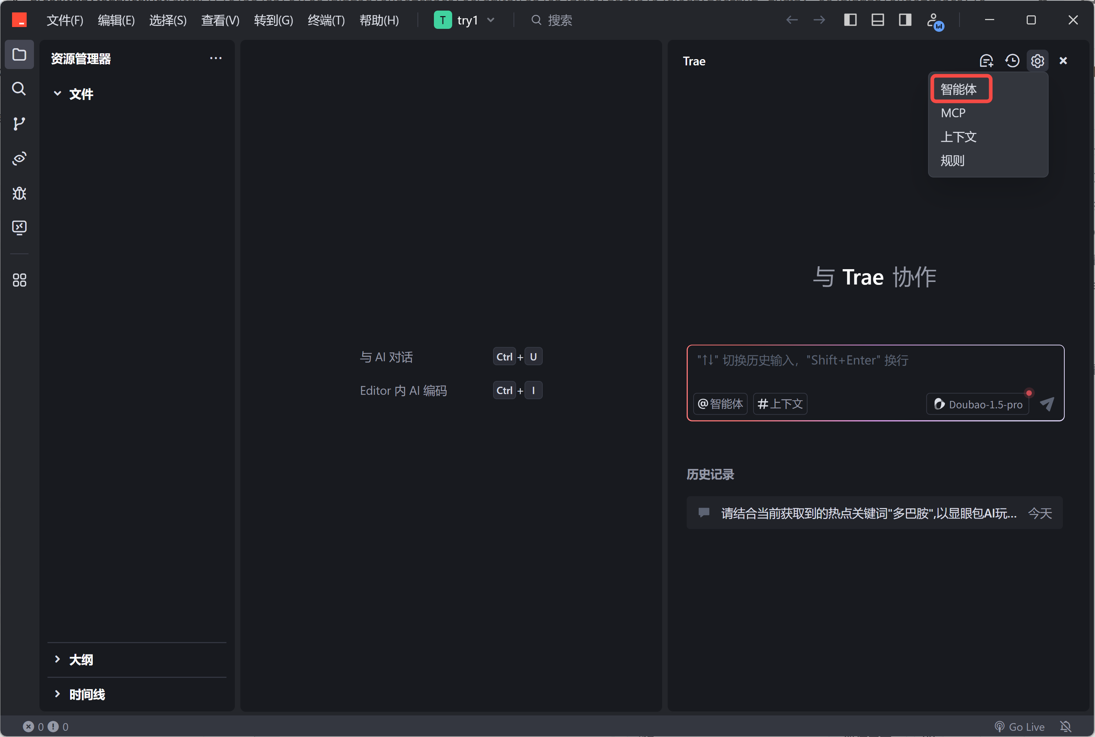Select 智能体 from the settings menu
The width and height of the screenshot is (1095, 737).
[x=959, y=89]
